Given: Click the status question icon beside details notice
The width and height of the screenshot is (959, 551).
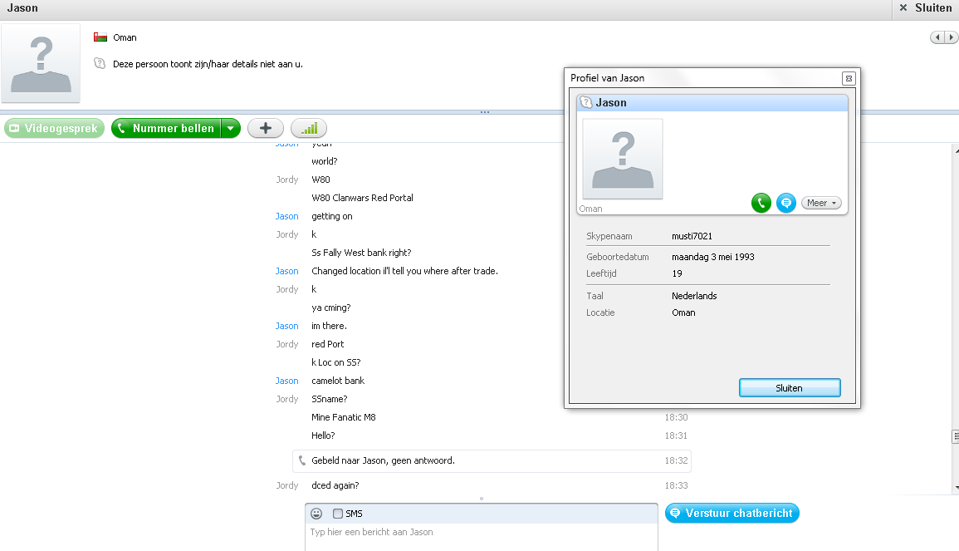Looking at the screenshot, I should tap(100, 63).
